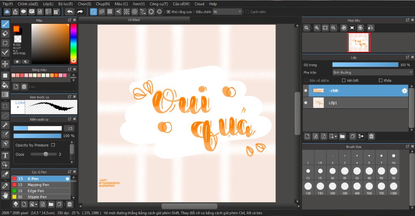The height and width of the screenshot is (216, 415).
Task: Hide the -chit- layer
Action: tap(306, 91)
